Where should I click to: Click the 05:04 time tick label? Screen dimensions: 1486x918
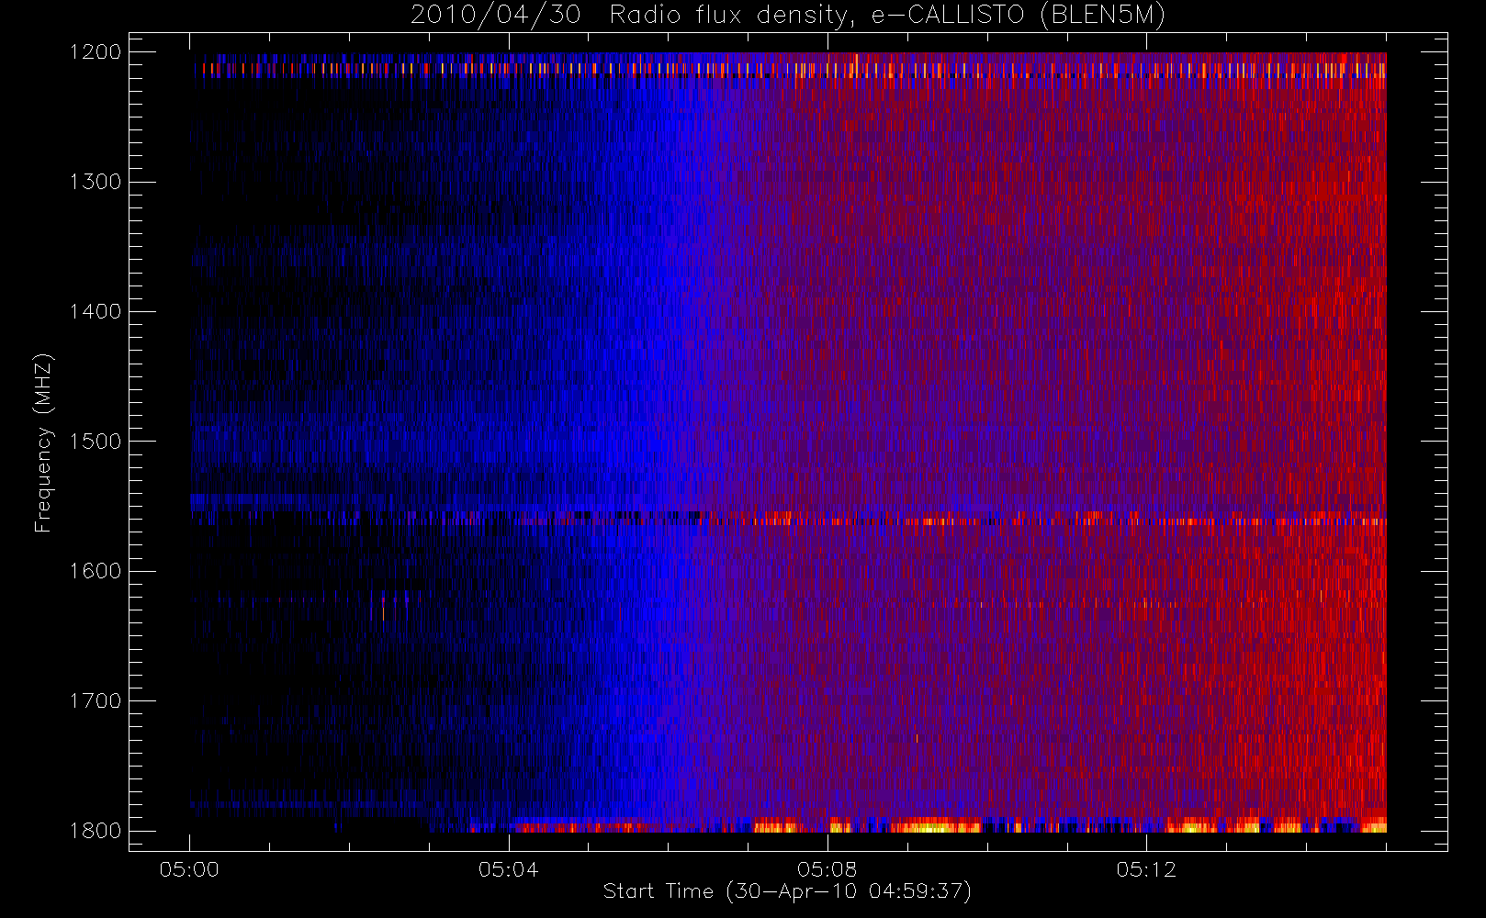point(508,869)
